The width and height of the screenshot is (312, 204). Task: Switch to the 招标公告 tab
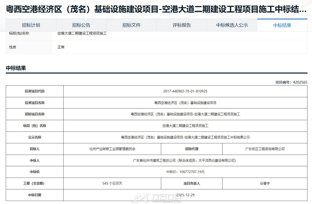point(81,25)
